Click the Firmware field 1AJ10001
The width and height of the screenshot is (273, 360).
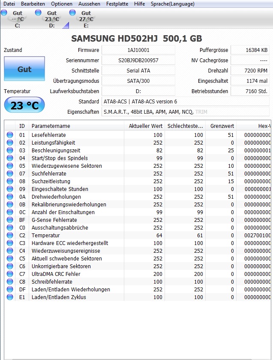point(138,50)
